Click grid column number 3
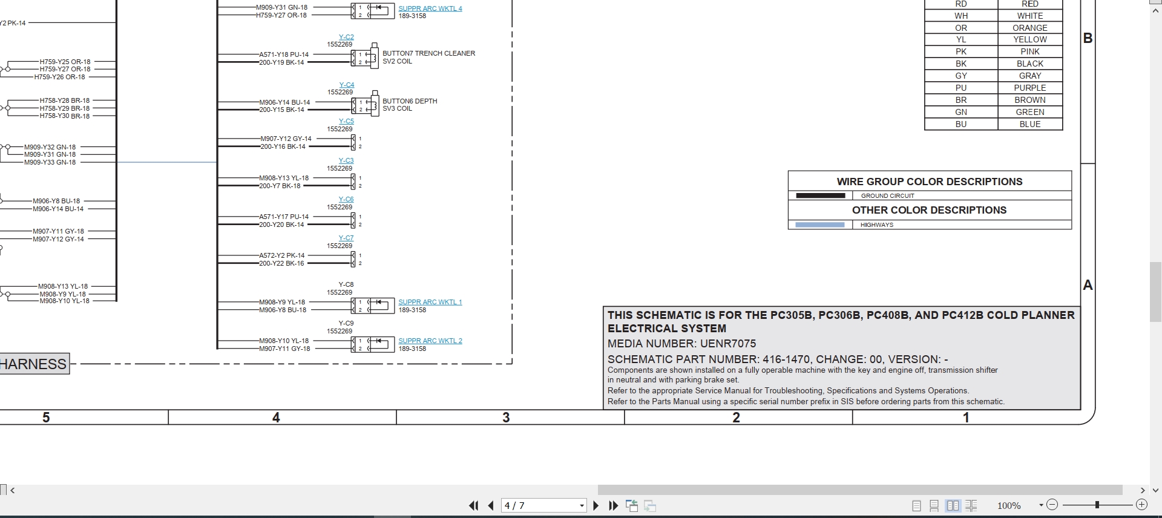 tap(506, 418)
